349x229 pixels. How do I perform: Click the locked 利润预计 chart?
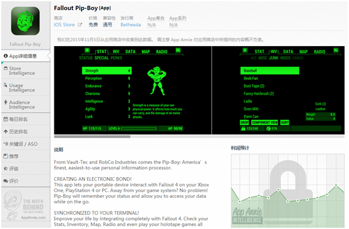point(288,190)
